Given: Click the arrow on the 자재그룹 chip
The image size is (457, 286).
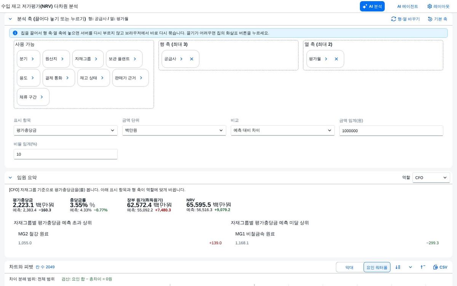Looking at the screenshot, I should pyautogui.click(x=96, y=59).
